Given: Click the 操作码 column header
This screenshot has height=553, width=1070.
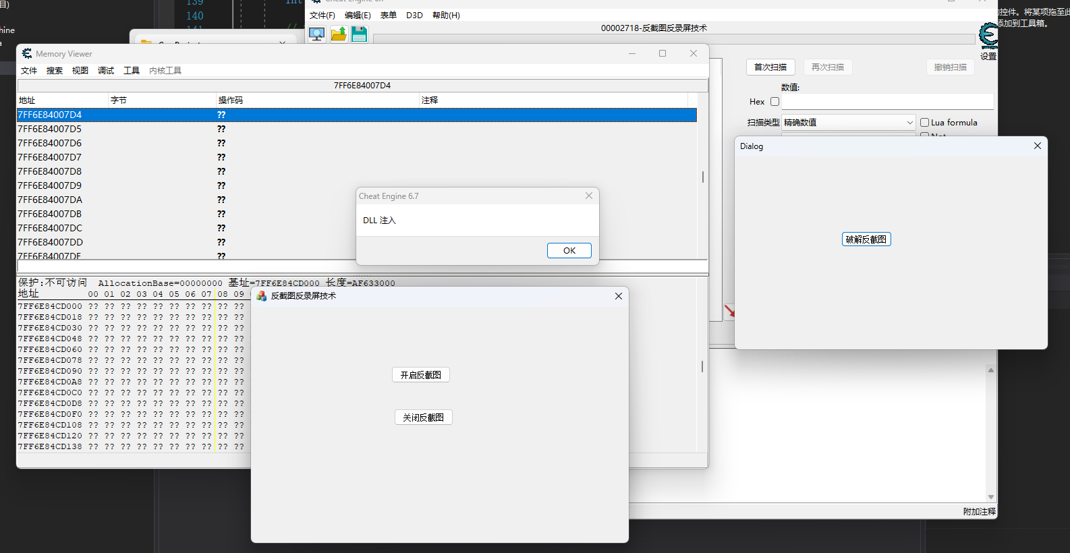Looking at the screenshot, I should click(x=318, y=100).
